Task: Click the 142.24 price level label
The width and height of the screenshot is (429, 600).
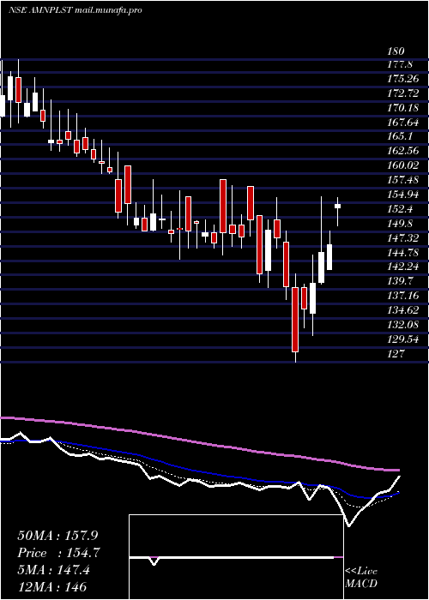Action: click(x=403, y=267)
